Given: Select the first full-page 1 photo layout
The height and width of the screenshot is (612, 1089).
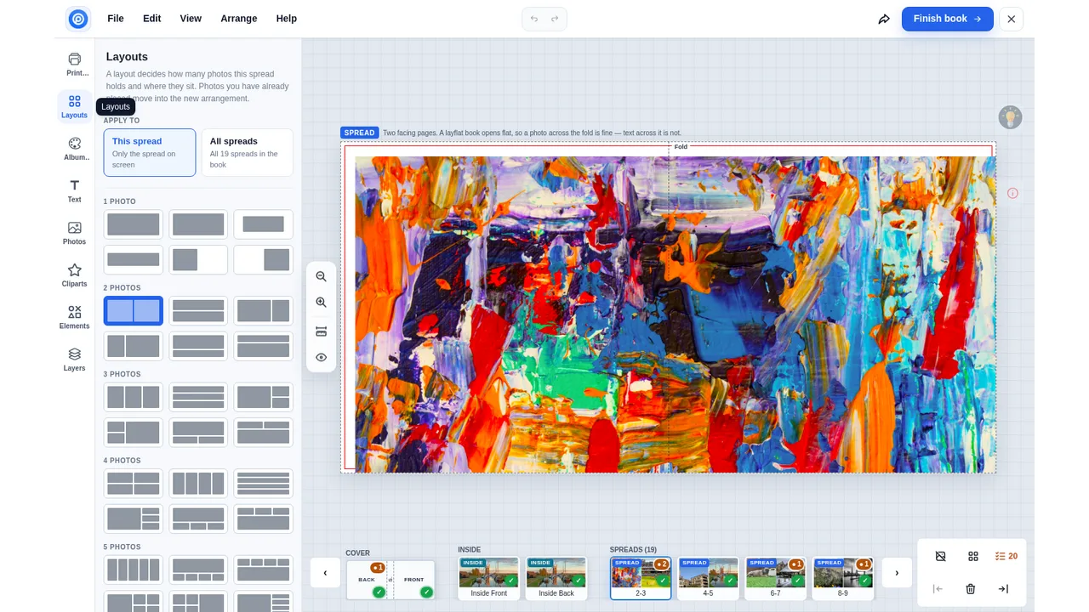Looking at the screenshot, I should point(134,224).
